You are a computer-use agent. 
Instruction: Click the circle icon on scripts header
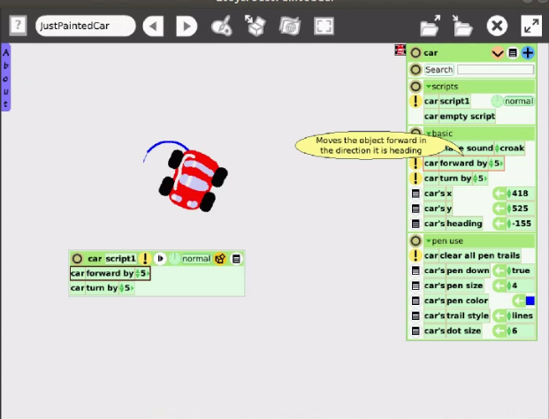click(416, 86)
